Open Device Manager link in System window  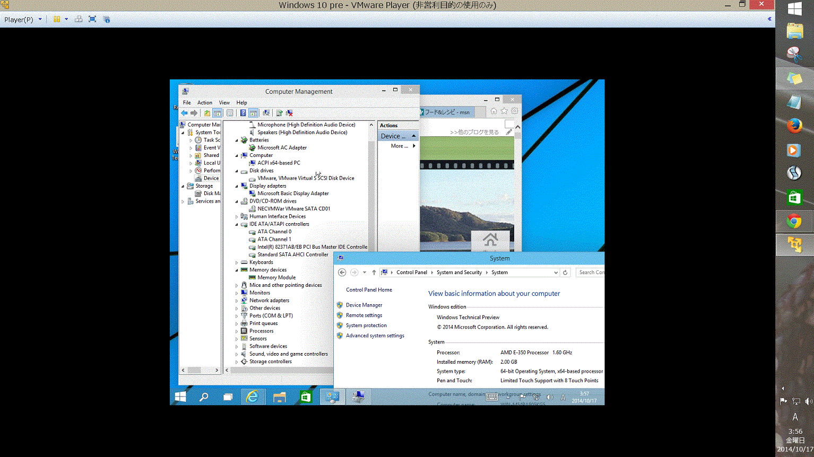364,305
